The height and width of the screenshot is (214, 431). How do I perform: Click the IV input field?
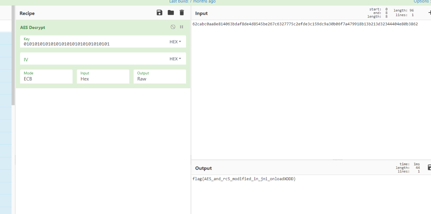coord(93,59)
